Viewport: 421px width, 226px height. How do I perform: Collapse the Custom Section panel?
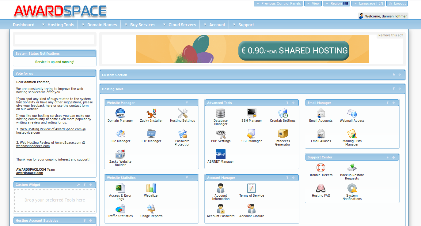pyautogui.click(x=394, y=75)
